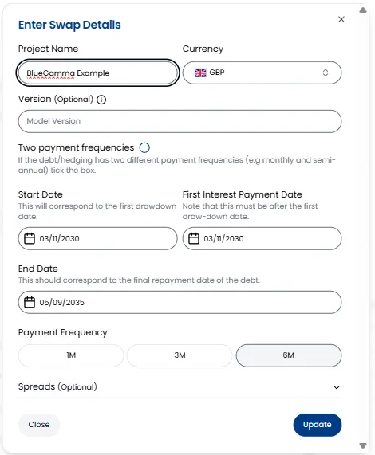The width and height of the screenshot is (375, 455).
Task: Click the Model Version input field
Action: click(x=180, y=121)
